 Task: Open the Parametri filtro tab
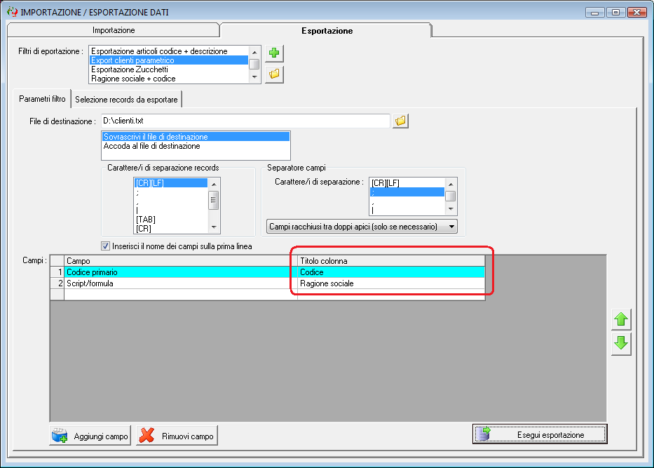click(42, 99)
